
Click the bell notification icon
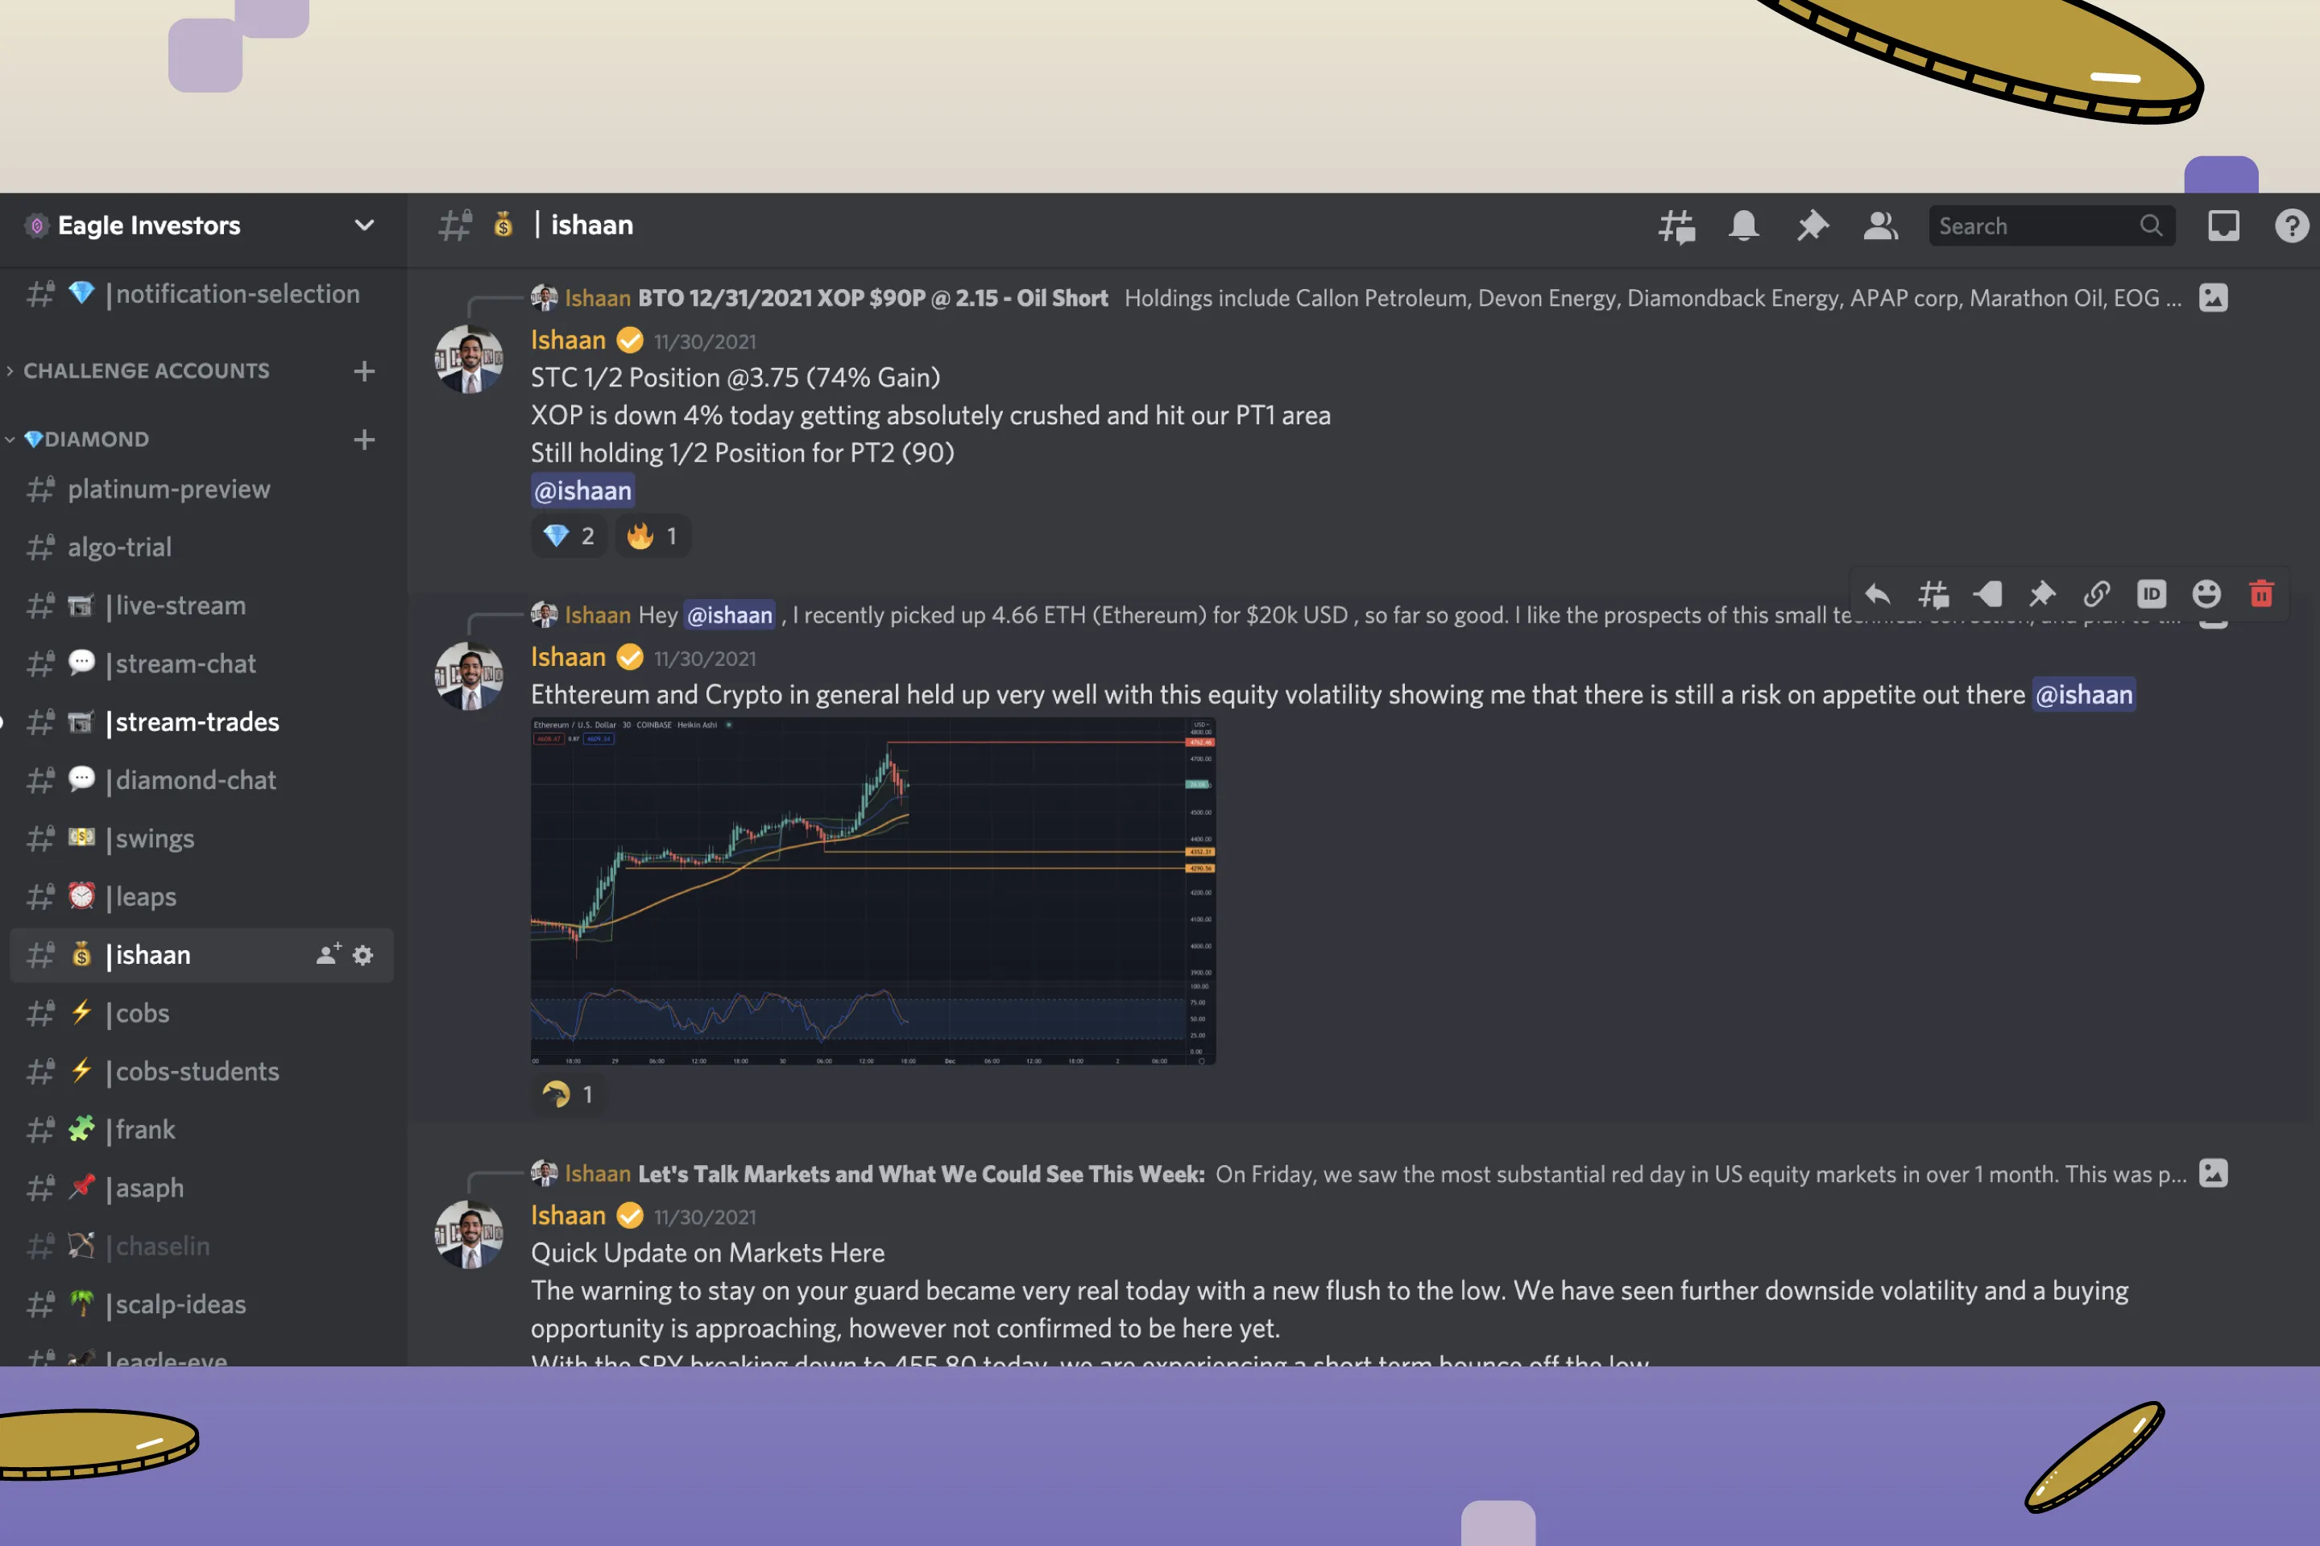point(1743,225)
